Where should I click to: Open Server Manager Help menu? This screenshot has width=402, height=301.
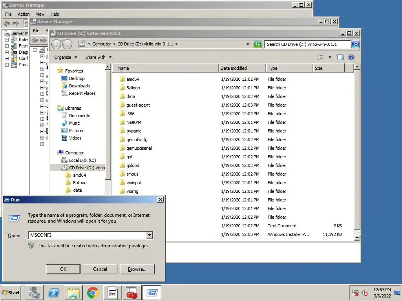click(x=55, y=14)
